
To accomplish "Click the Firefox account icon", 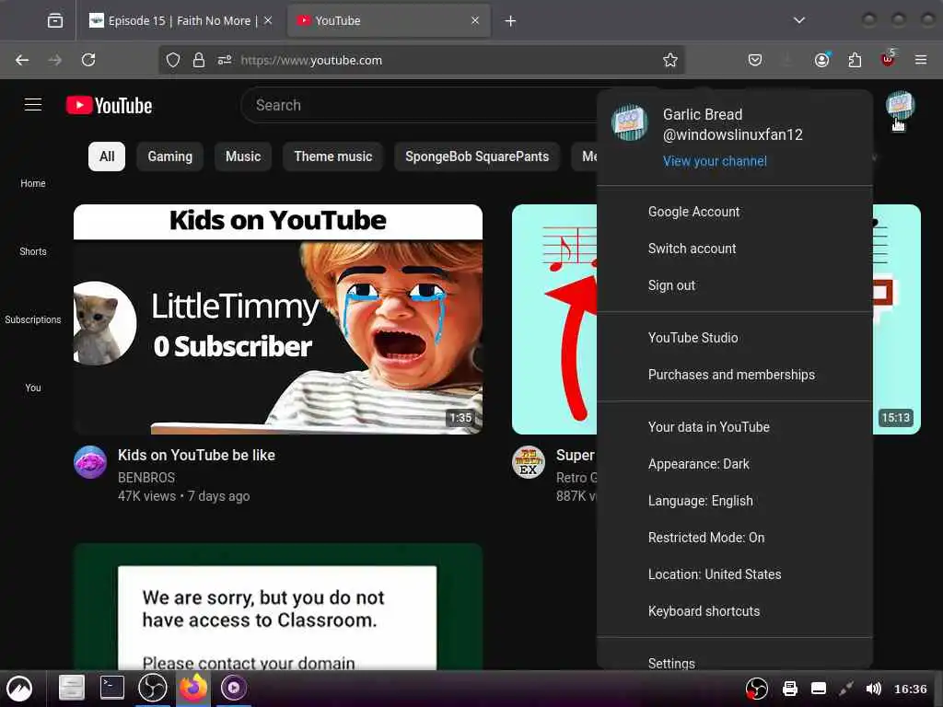I will tap(822, 60).
